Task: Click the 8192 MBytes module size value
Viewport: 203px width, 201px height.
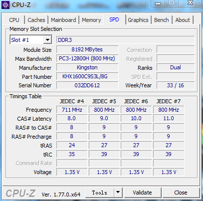Action: click(87, 49)
